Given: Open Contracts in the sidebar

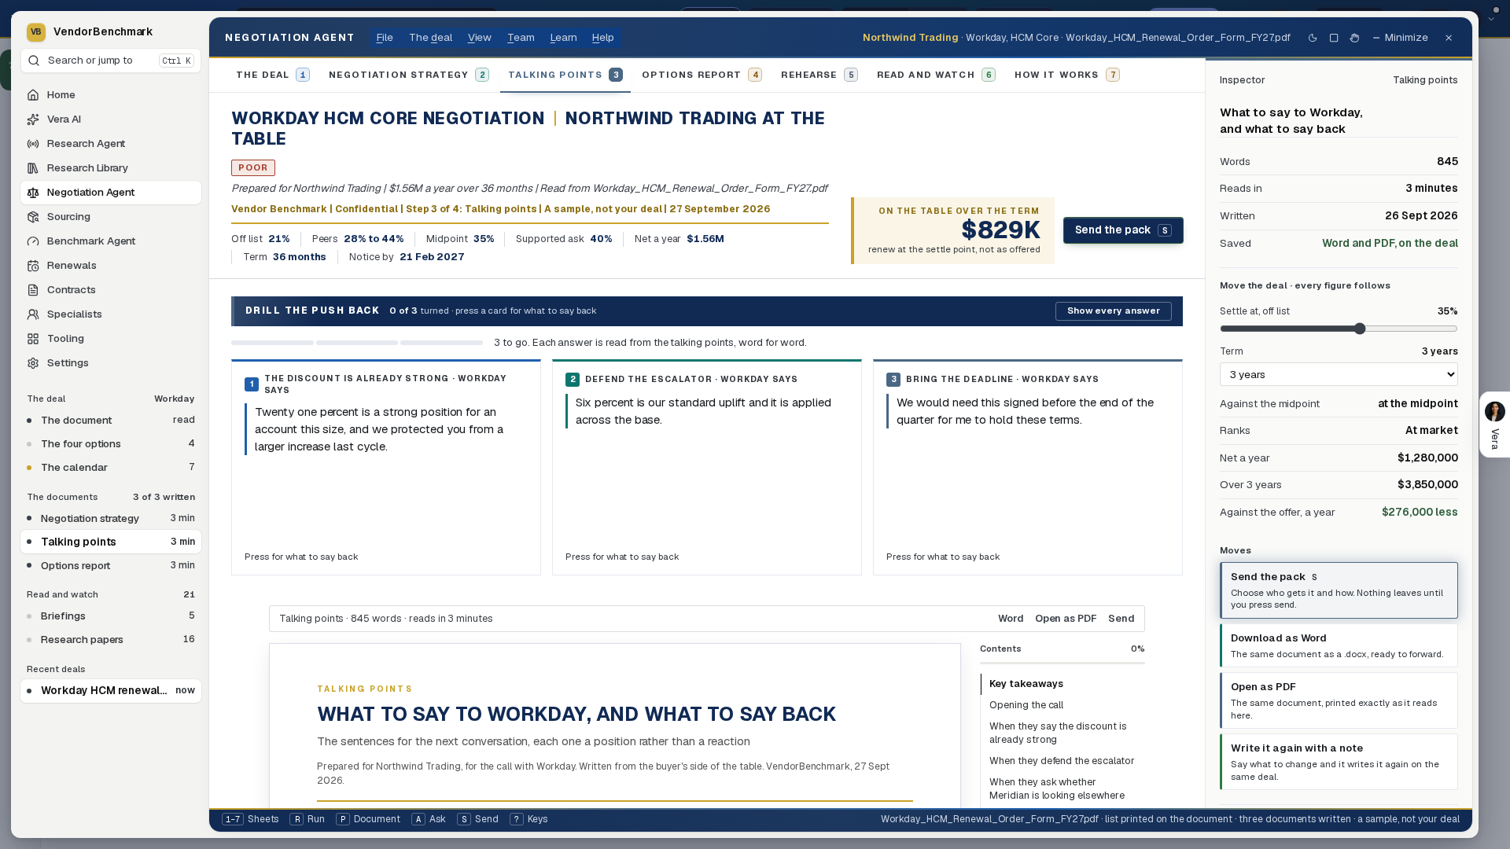Looking at the screenshot, I should tap(110, 290).
